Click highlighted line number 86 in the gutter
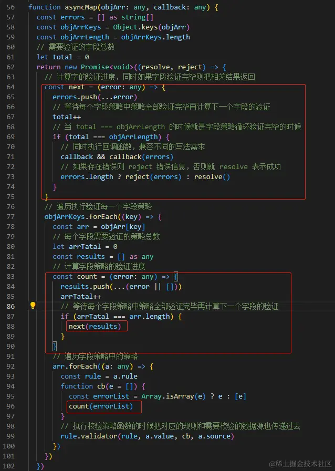This screenshot has height=471, width=335. [x=11, y=307]
